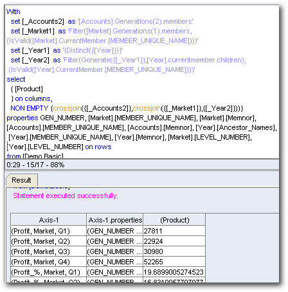Click 'on columns' in the query
The width and height of the screenshot is (288, 292).
click(x=33, y=98)
